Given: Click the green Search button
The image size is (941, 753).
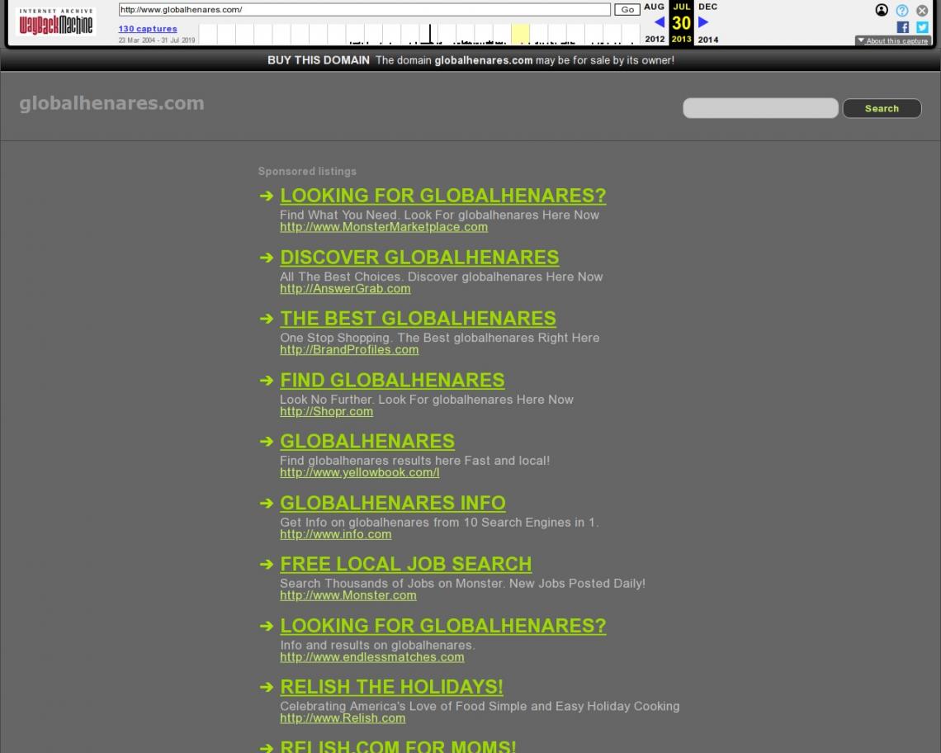Looking at the screenshot, I should coord(882,108).
